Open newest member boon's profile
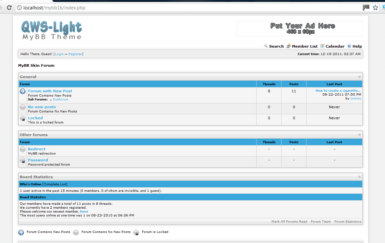 pyautogui.click(x=84, y=211)
